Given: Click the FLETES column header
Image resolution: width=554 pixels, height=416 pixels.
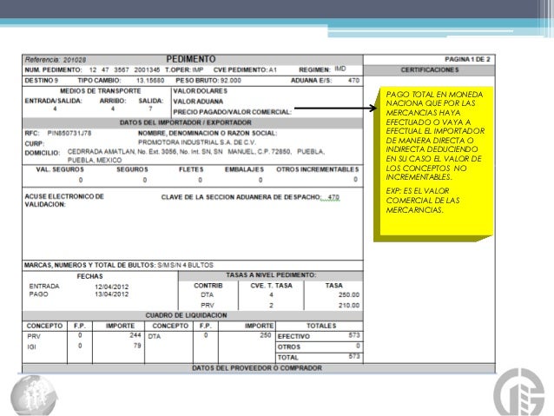Looking at the screenshot, I should (191, 169).
